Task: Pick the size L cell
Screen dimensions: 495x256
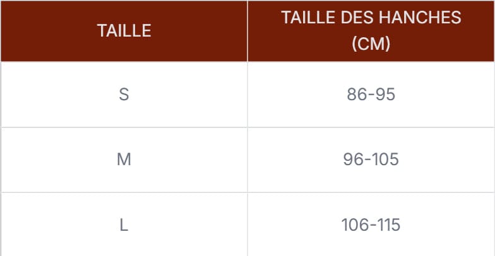Action: click(124, 225)
